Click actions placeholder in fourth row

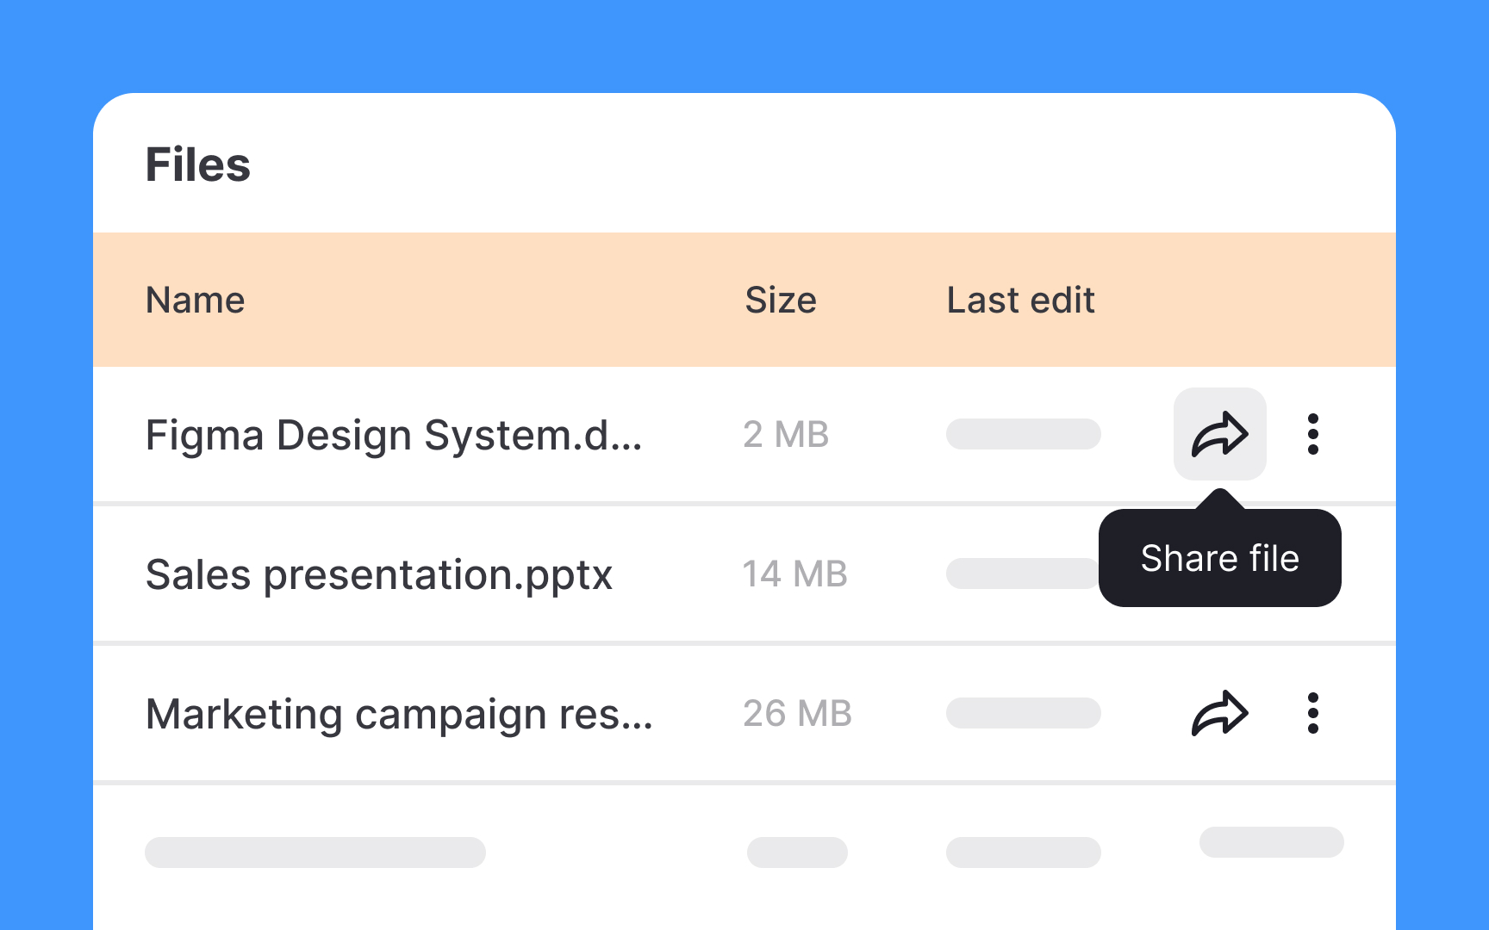coord(1272,842)
